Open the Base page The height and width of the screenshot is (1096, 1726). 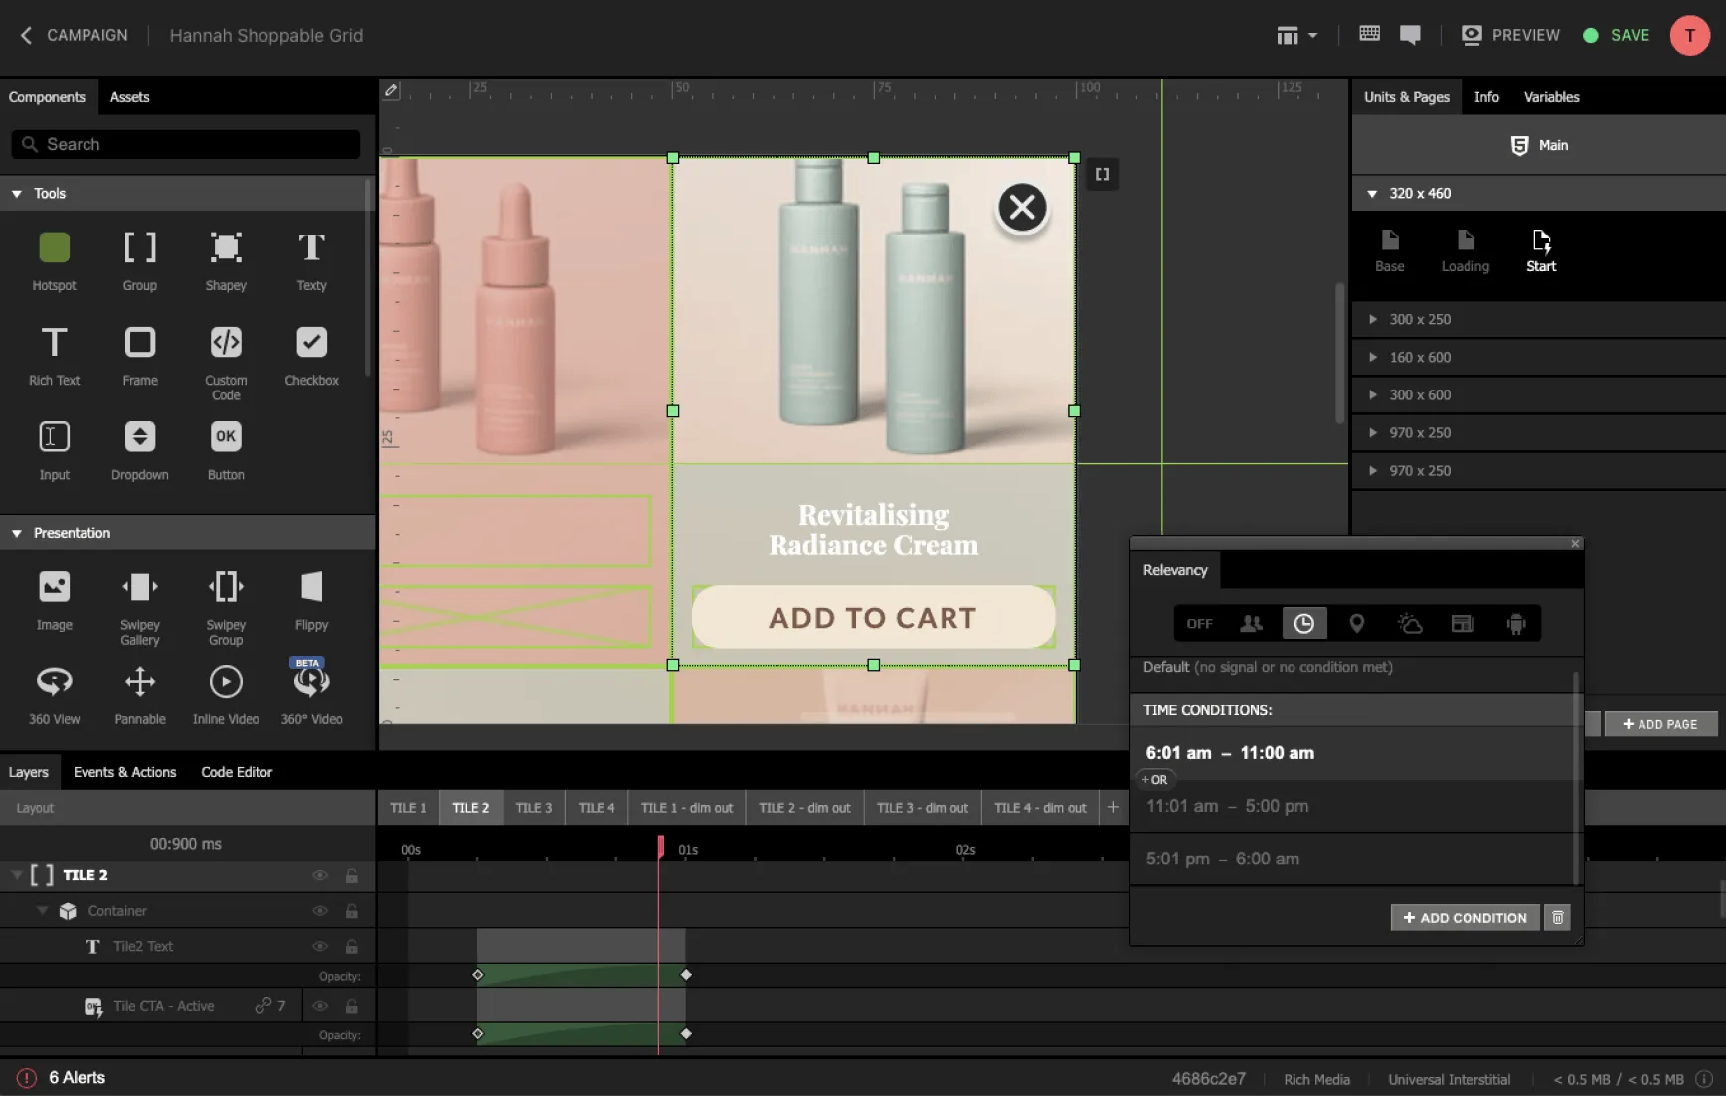point(1390,250)
